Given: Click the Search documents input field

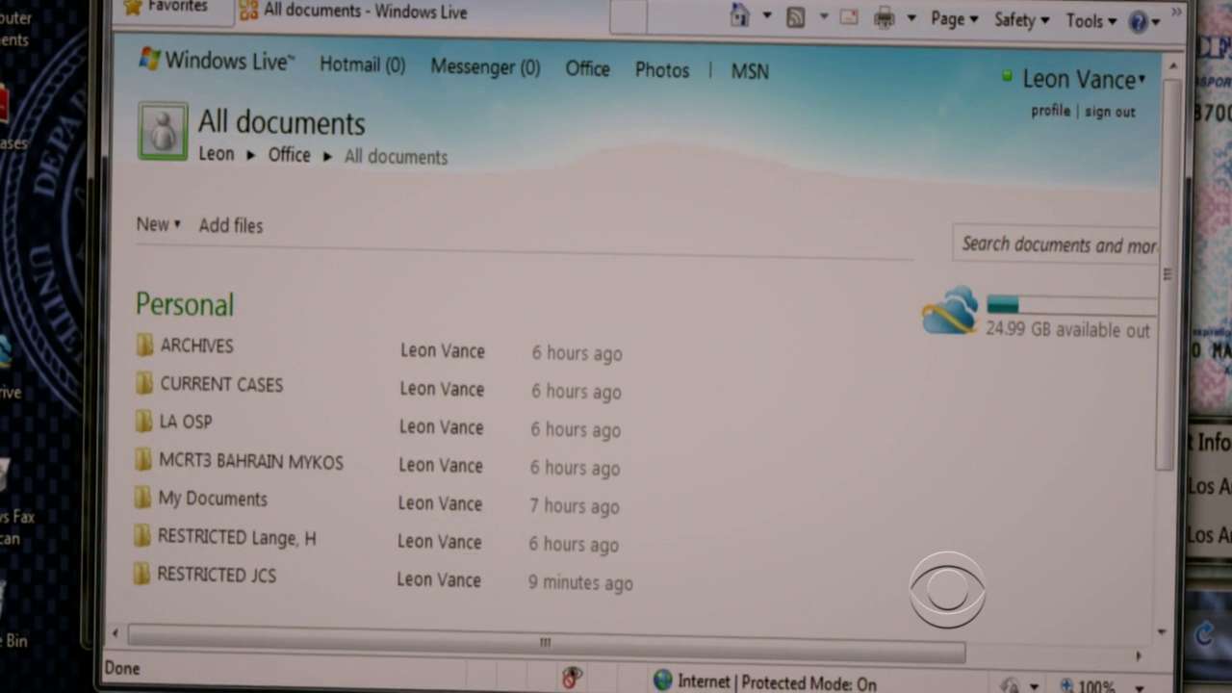Looking at the screenshot, I should point(1055,244).
